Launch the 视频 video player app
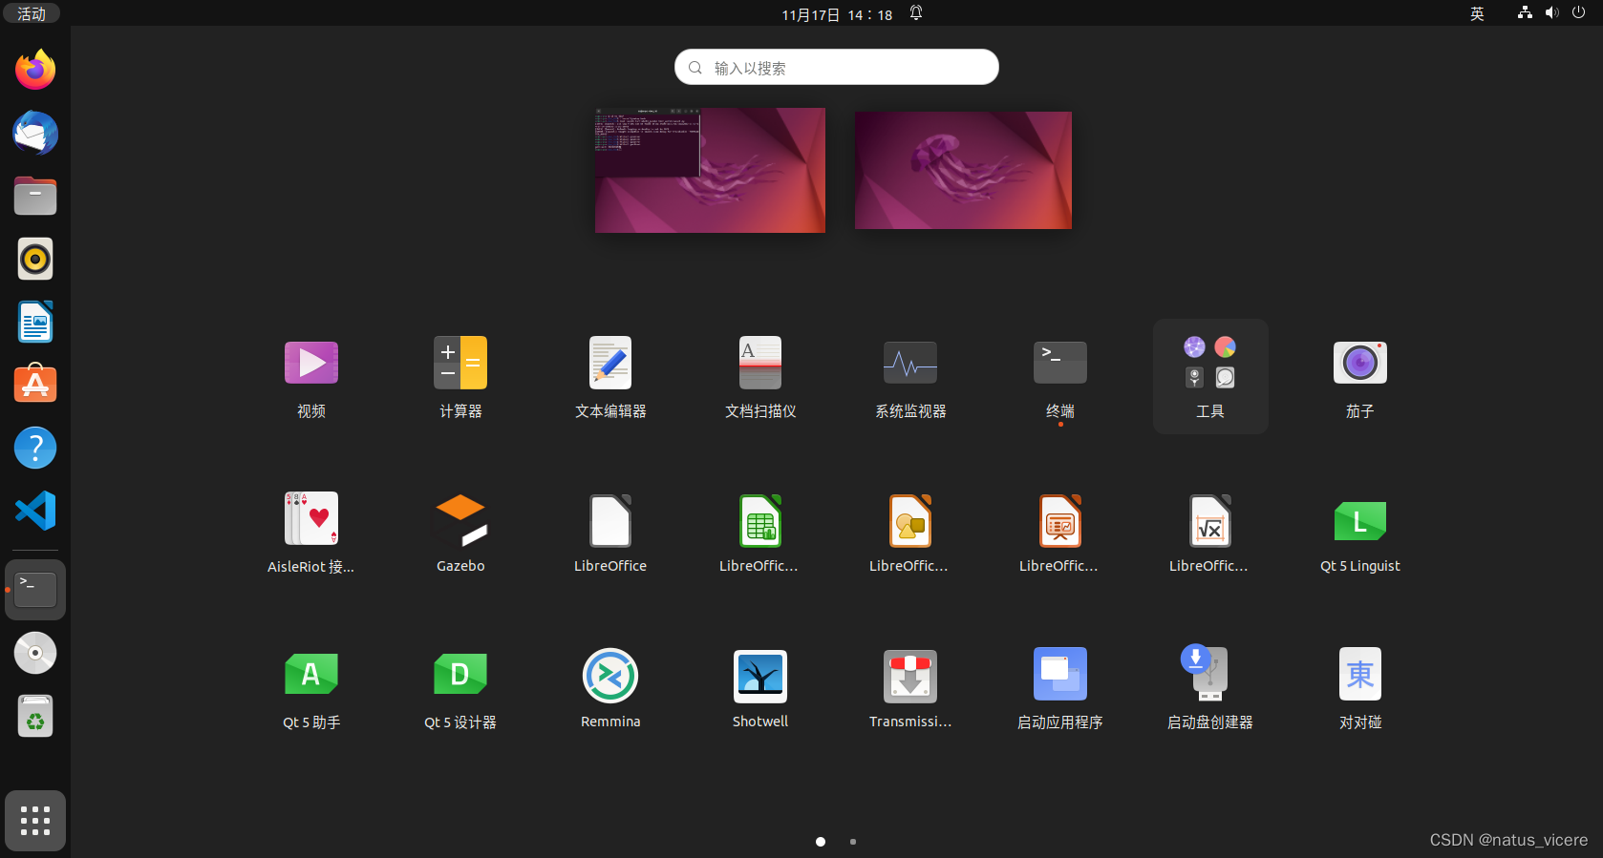1603x858 pixels. coord(311,376)
